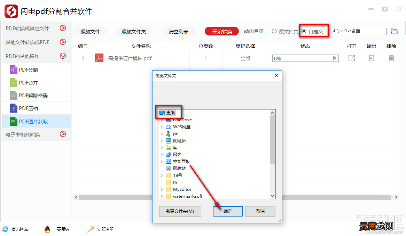
Task: Click PDF file icon for 需提供证件模板.pdf
Action: [x=99, y=58]
